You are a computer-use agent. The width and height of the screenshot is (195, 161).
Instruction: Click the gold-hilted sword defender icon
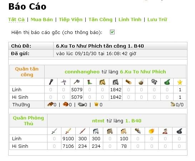[68, 131]
